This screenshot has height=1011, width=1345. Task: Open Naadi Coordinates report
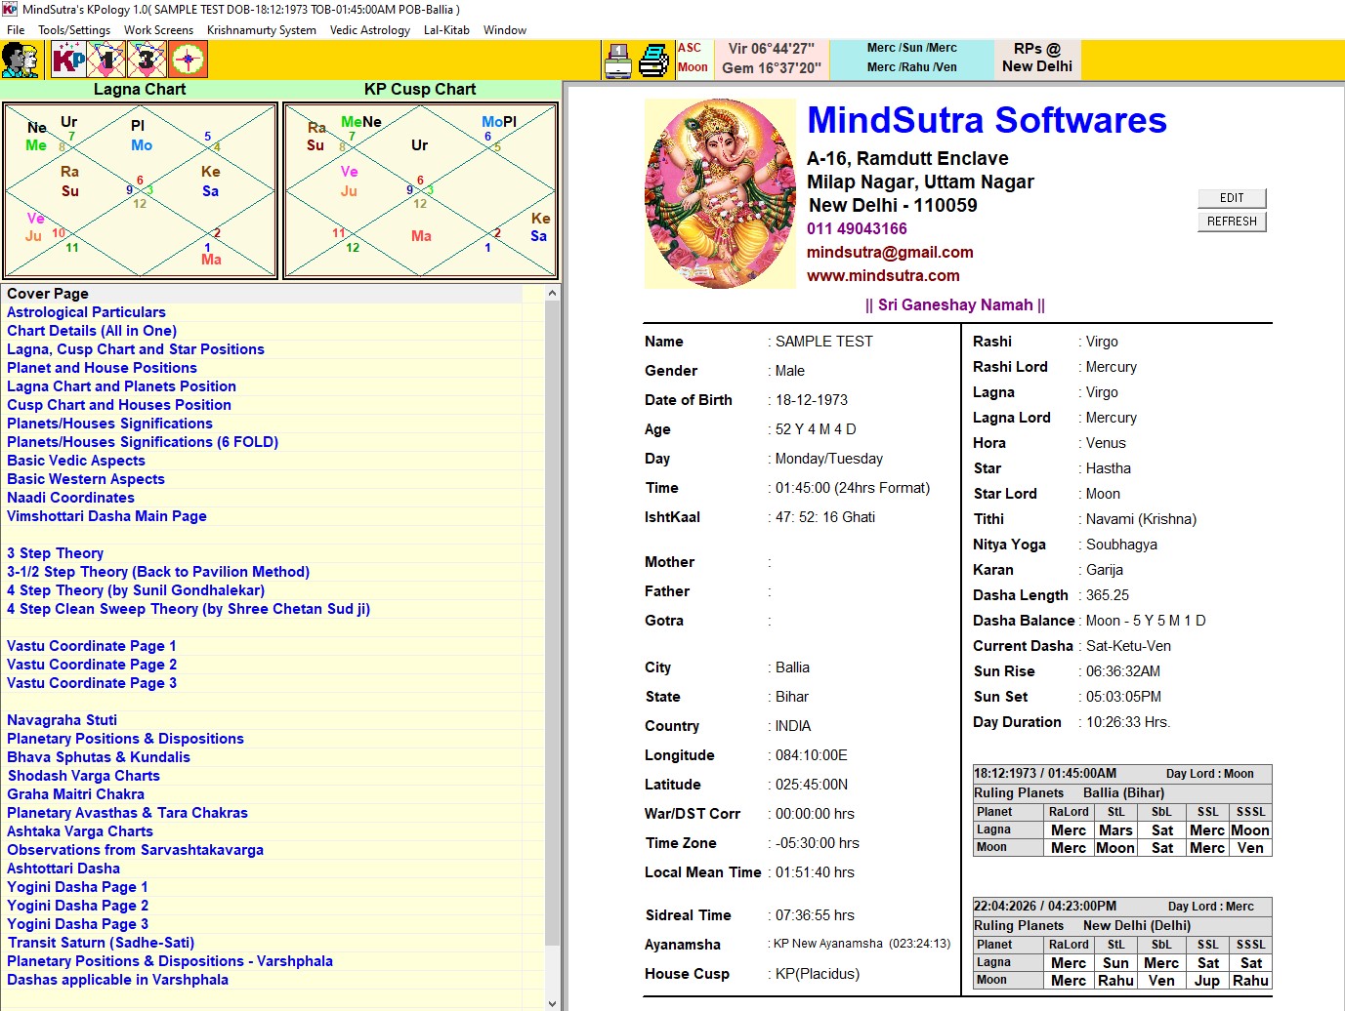(70, 498)
